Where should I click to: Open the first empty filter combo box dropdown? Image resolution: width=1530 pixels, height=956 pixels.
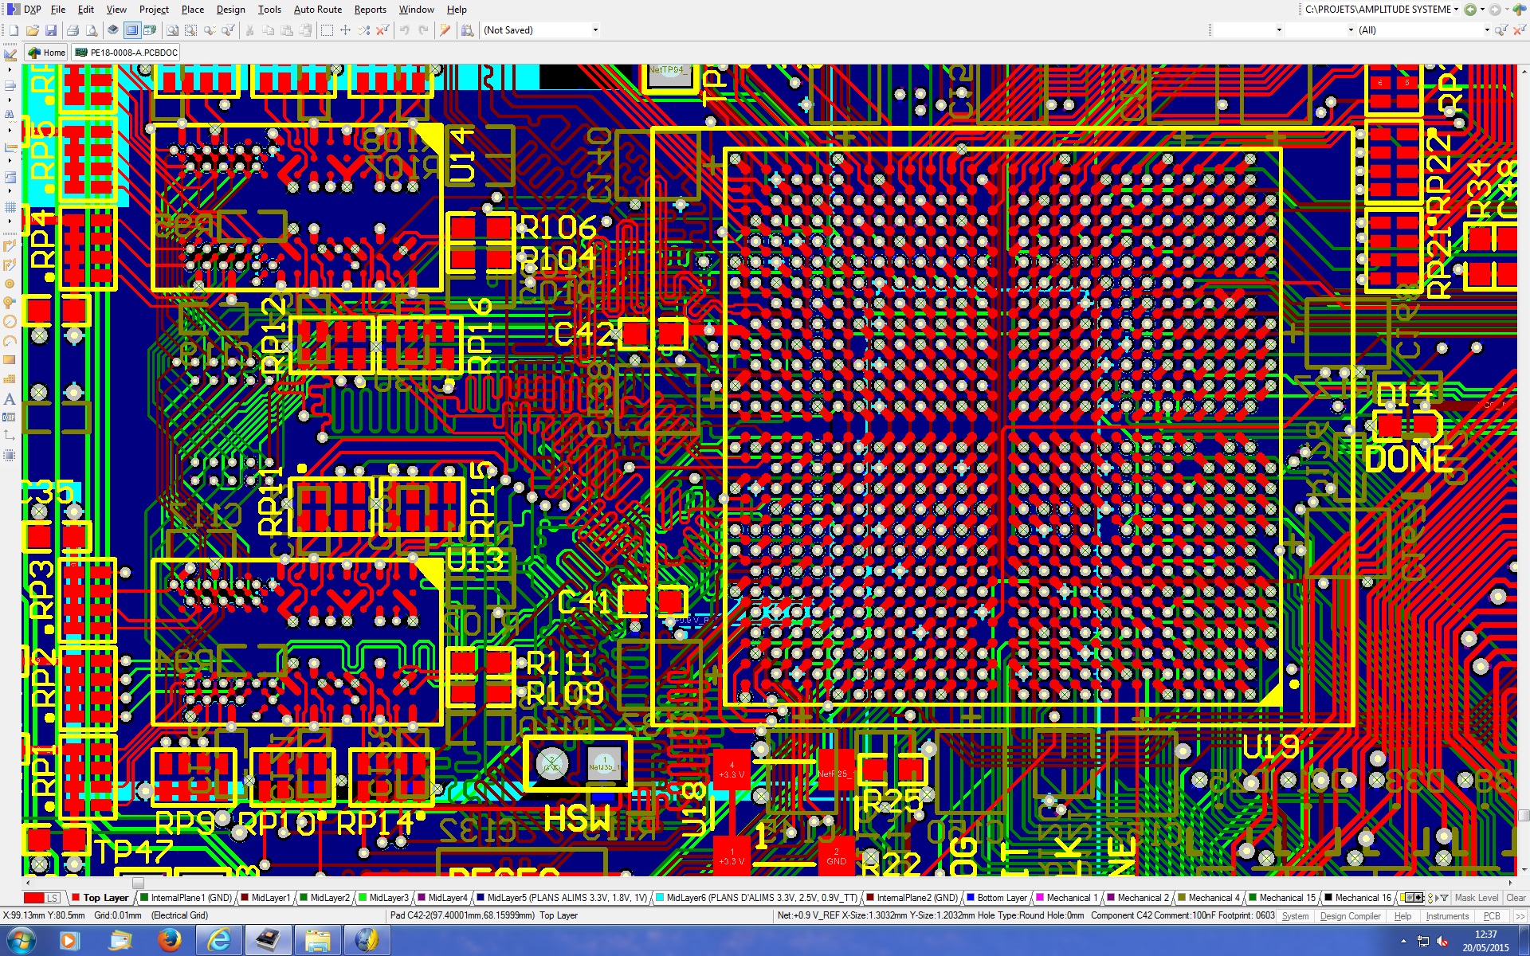(x=1279, y=30)
